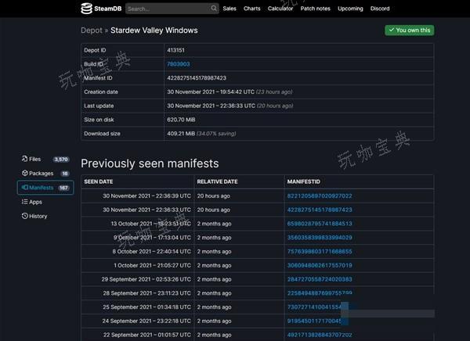Screen dimensions: 470x341
Task: Open the Packages tab in sidebar
Action: (x=45, y=174)
